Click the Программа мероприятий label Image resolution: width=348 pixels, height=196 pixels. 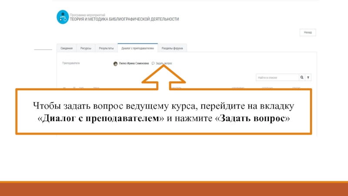pos(87,15)
